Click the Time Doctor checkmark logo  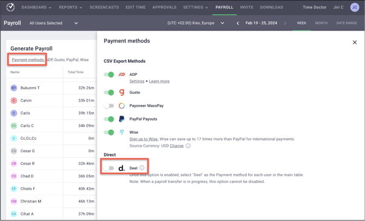click(x=10, y=8)
